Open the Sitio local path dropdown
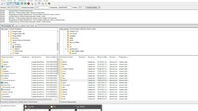The image size is (198, 111). [x=58, y=29]
